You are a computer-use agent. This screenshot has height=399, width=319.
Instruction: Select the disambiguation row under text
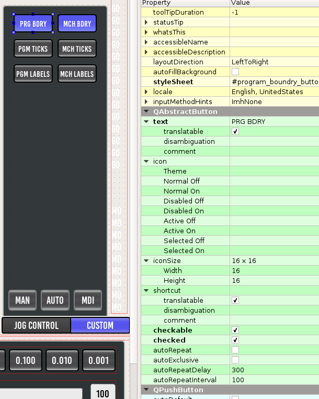click(x=230, y=141)
